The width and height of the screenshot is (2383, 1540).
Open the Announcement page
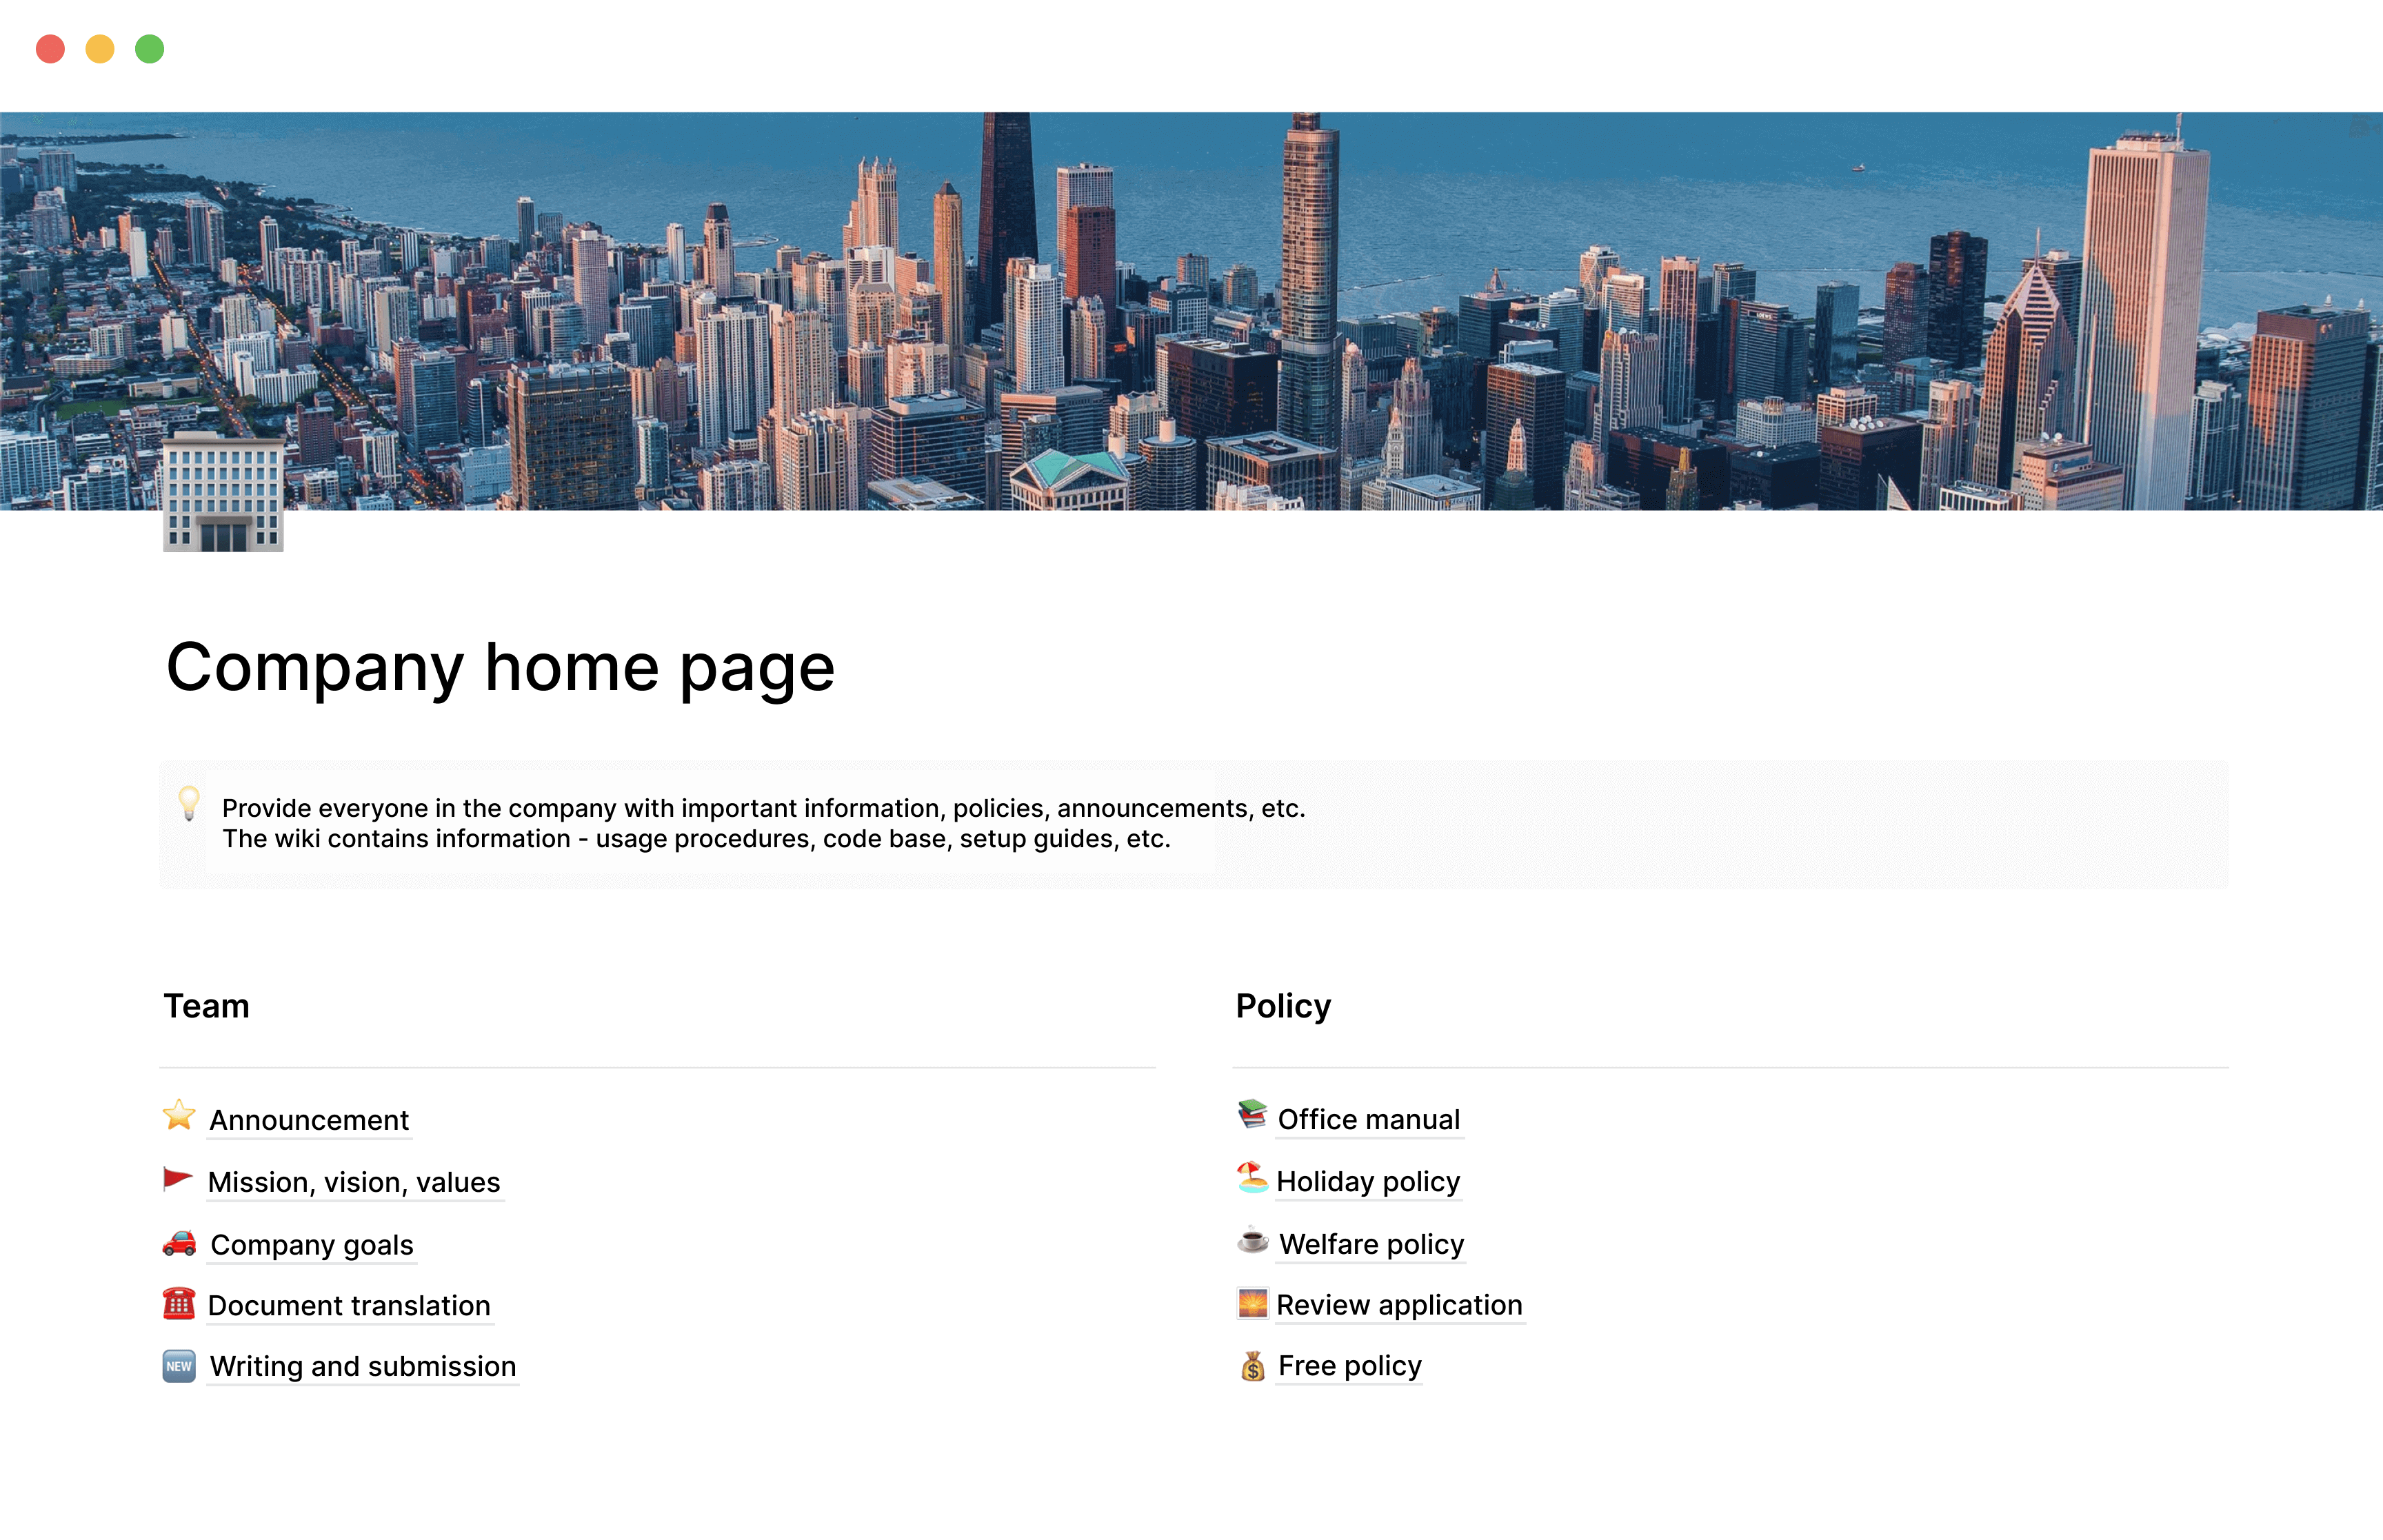pos(308,1120)
